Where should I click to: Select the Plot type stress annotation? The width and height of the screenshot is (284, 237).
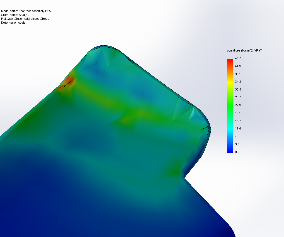(26, 19)
